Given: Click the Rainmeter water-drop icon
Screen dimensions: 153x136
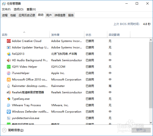Looking at the screenshot, I should tap(9, 86).
